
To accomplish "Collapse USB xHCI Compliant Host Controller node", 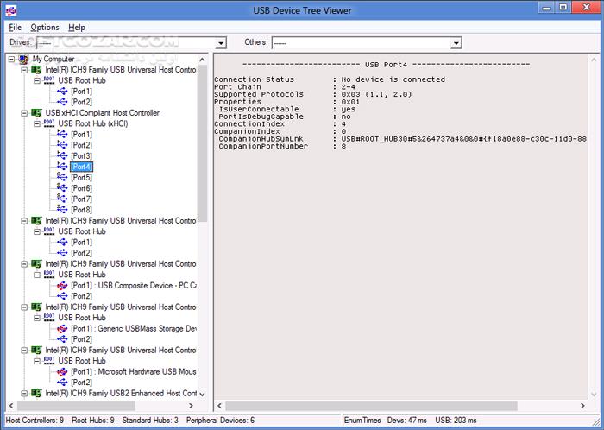I will pyautogui.click(x=24, y=113).
